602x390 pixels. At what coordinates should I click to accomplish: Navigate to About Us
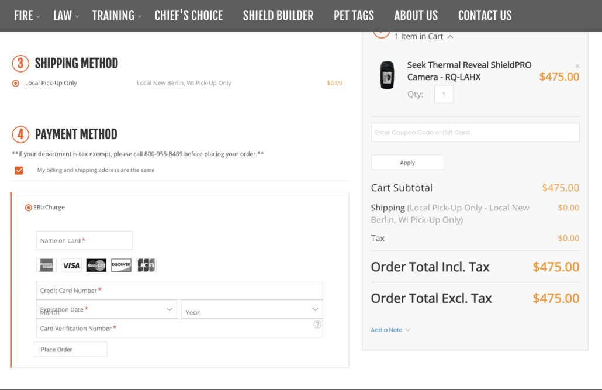pos(416,16)
